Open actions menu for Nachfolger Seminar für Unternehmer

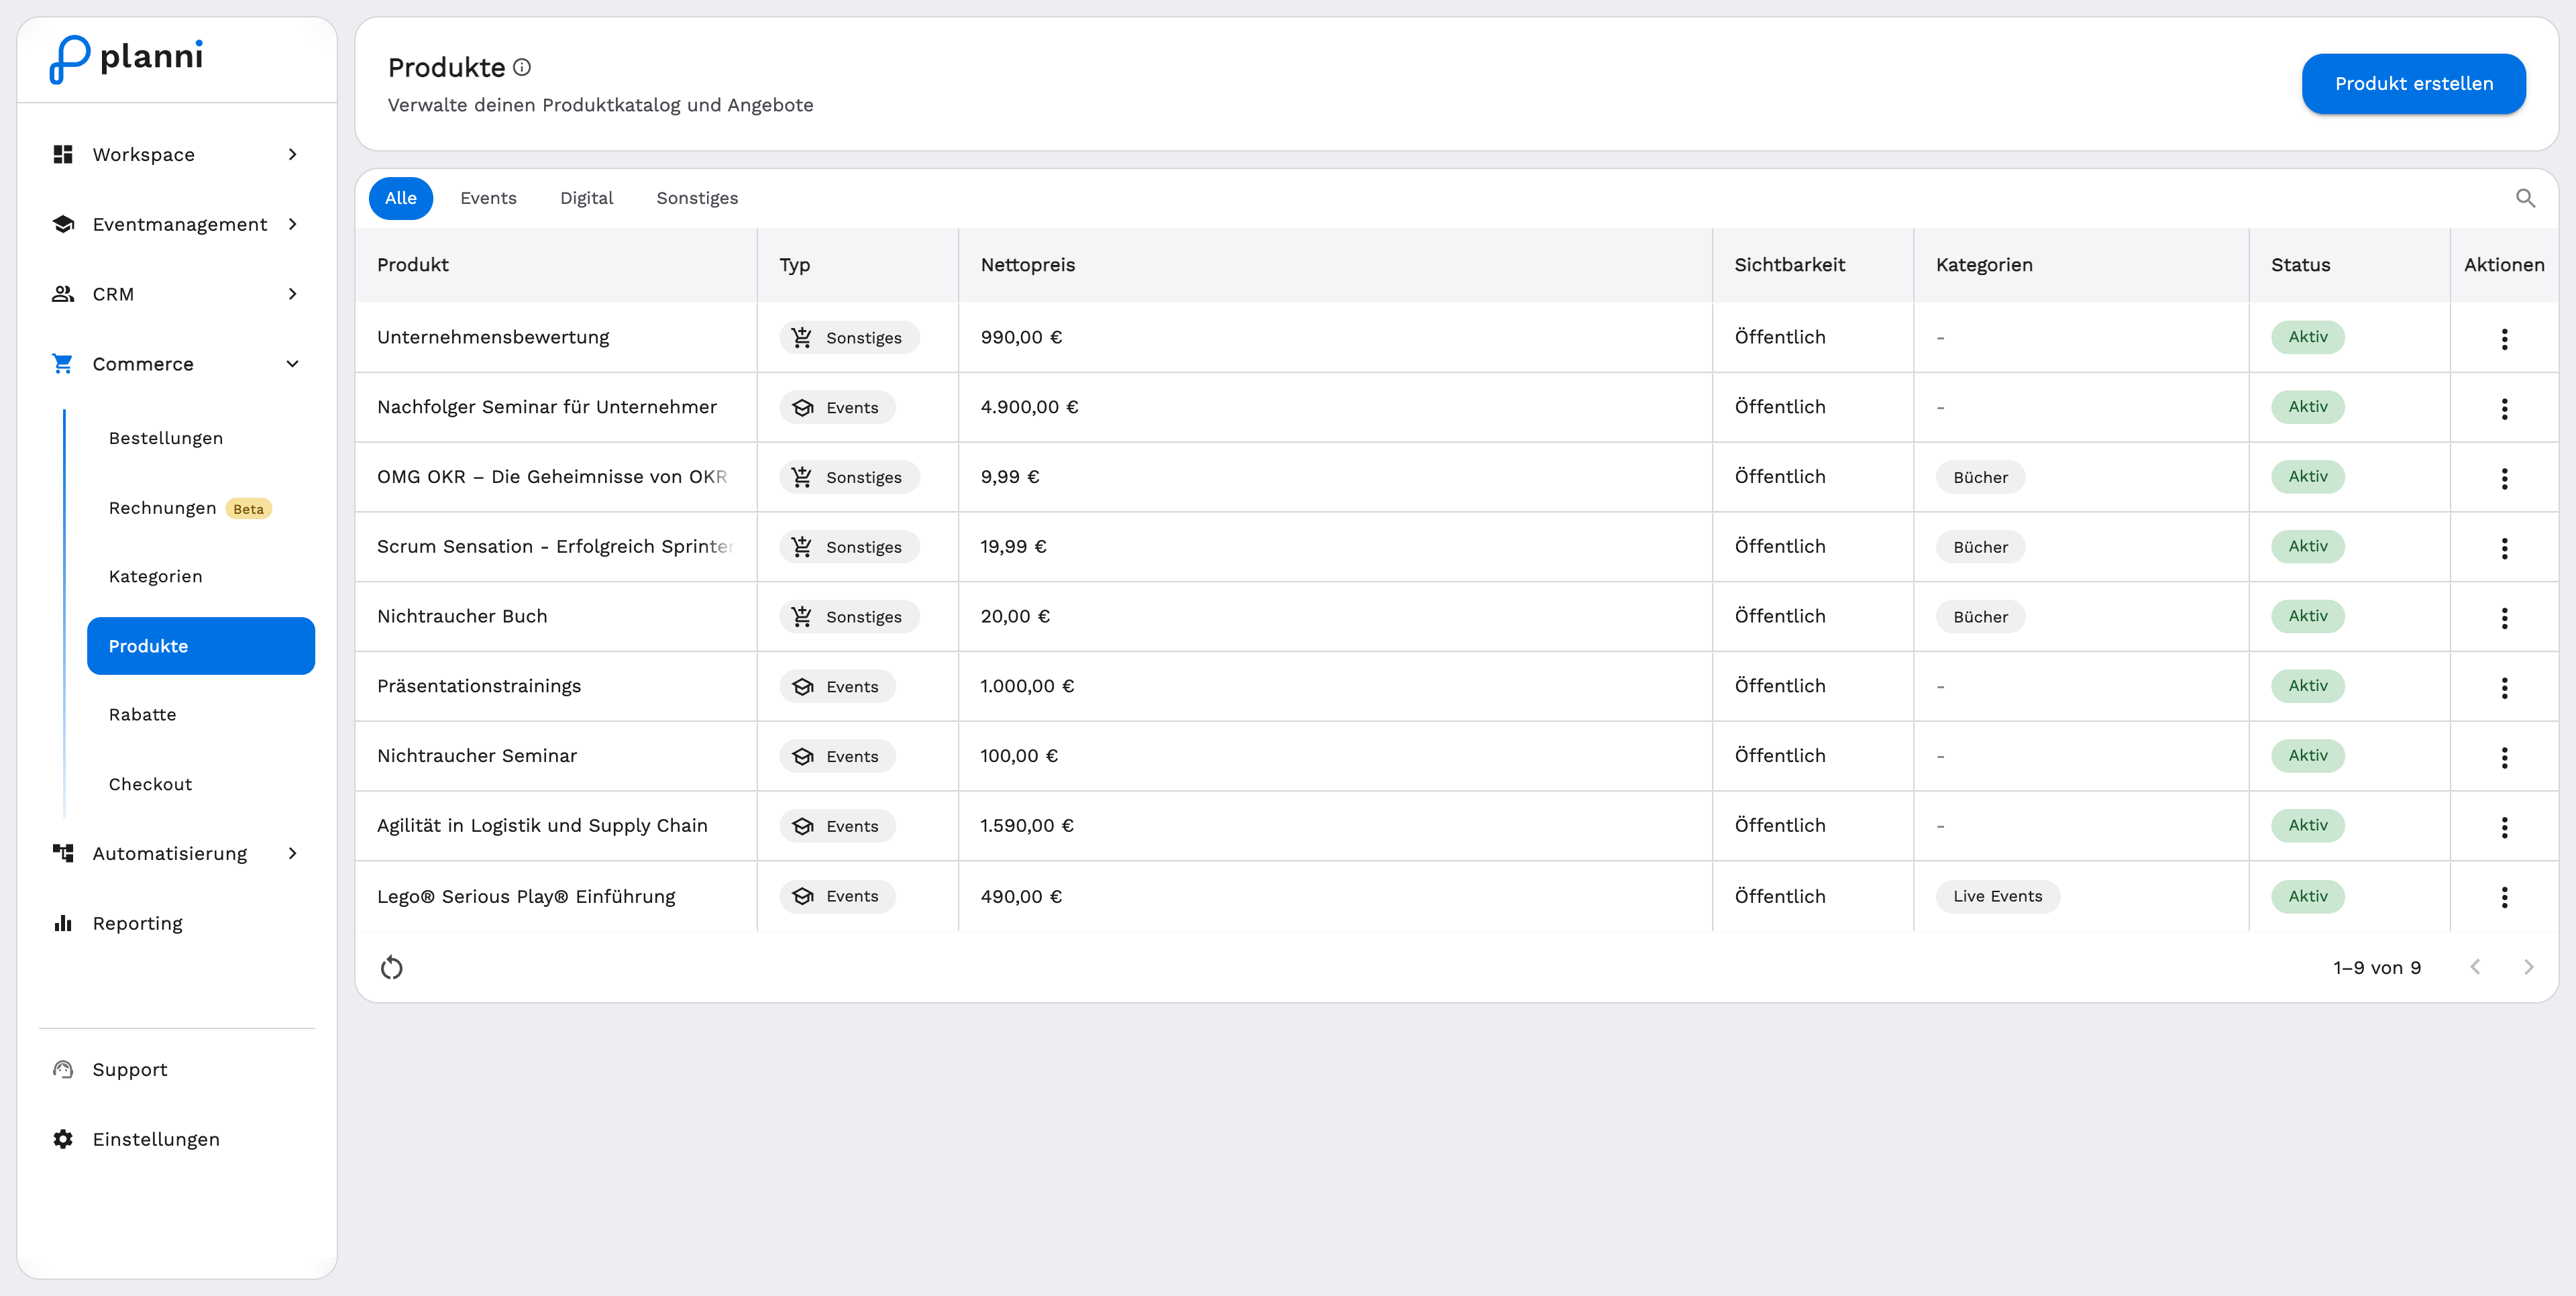[2504, 408]
